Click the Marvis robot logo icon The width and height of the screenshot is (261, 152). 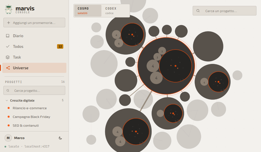[8, 9]
